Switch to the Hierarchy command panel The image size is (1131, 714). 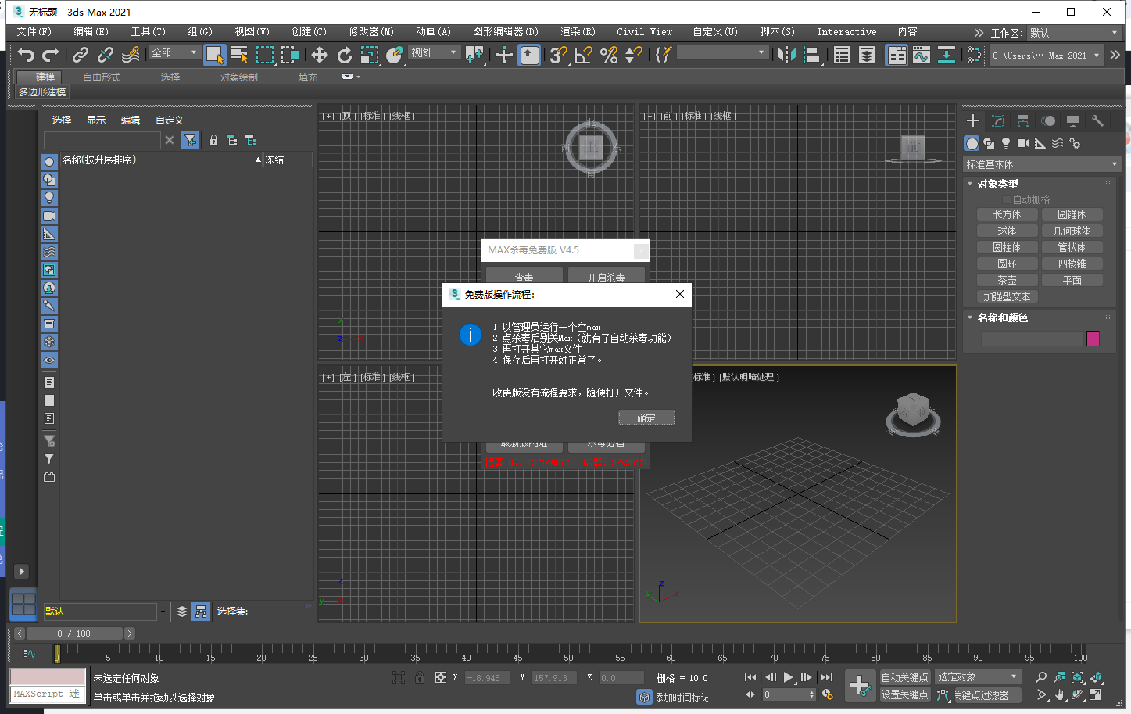(x=1023, y=121)
